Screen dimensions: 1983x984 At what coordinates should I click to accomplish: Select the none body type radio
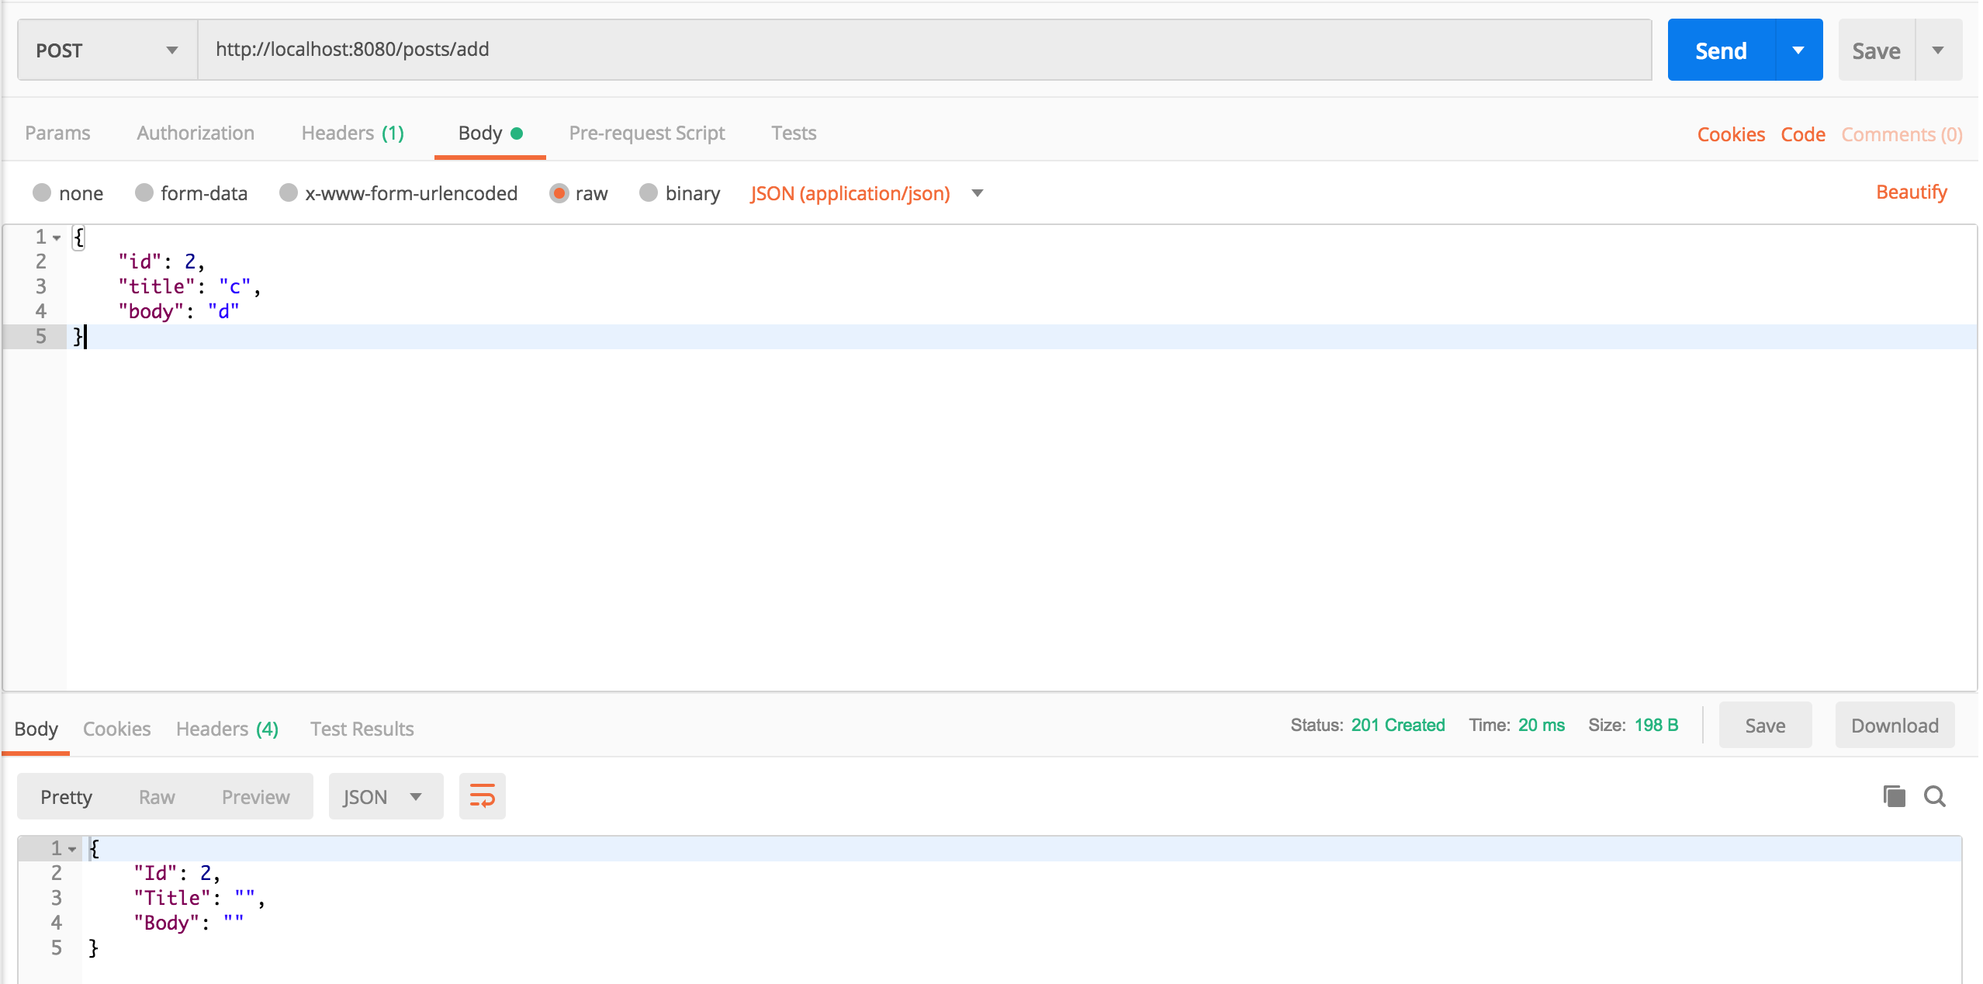click(x=42, y=192)
